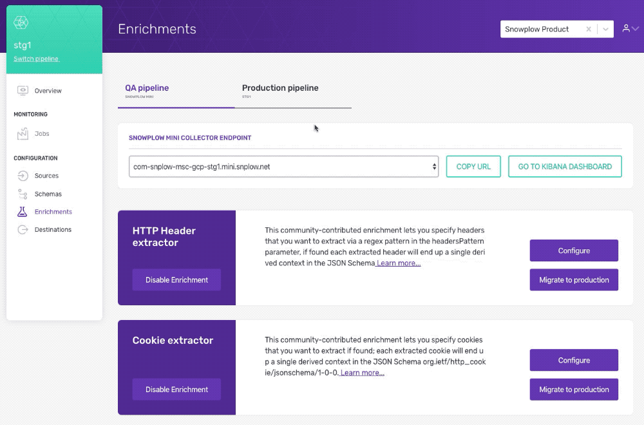Click the COPY URL button
Viewport: 644px width, 425px height.
coord(473,166)
